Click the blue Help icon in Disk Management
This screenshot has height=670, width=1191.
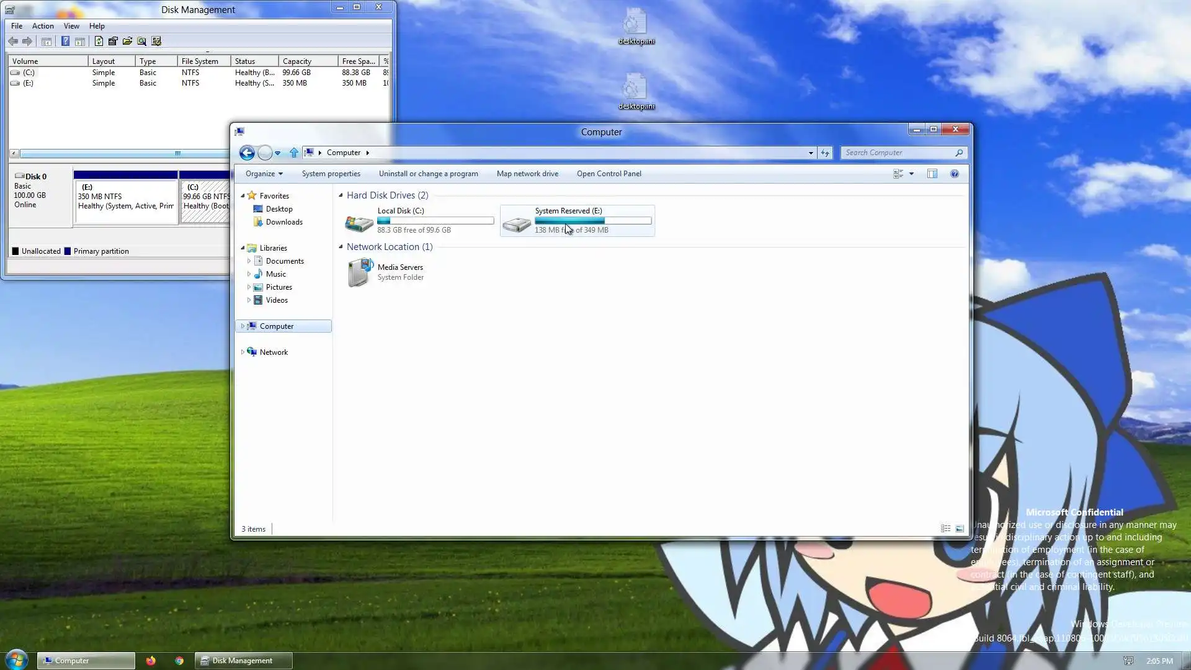tap(65, 42)
